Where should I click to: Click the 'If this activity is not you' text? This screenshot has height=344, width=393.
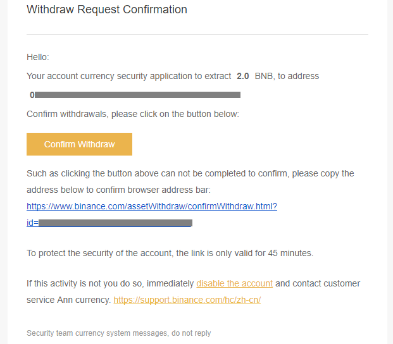point(110,283)
